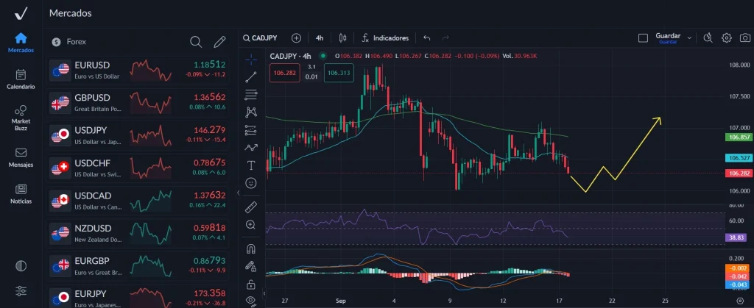Add a symbol to compare with plus icon
This screenshot has width=754, height=308.
296,38
